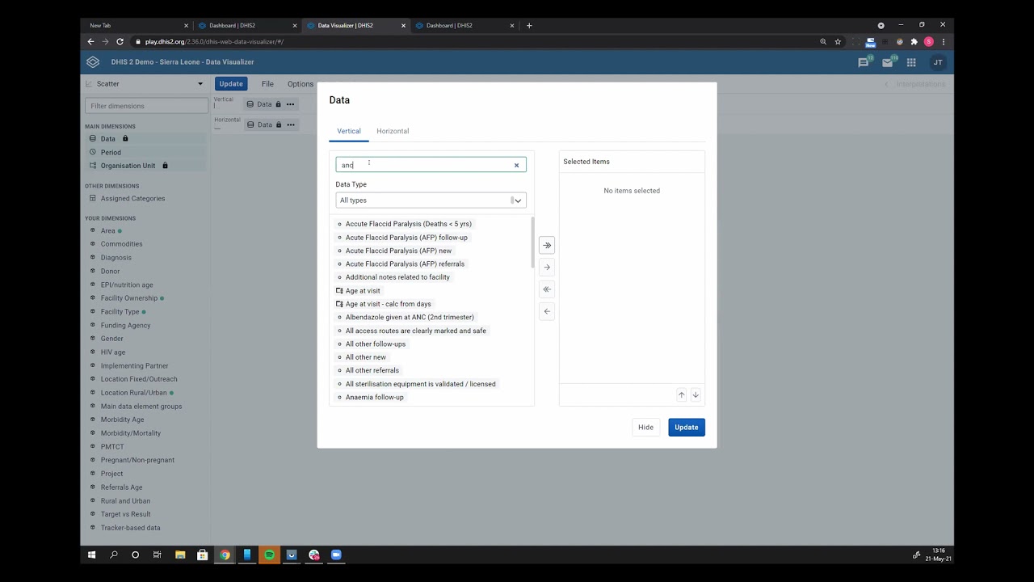Go back in browser history
The height and width of the screenshot is (582, 1034).
(x=90, y=41)
